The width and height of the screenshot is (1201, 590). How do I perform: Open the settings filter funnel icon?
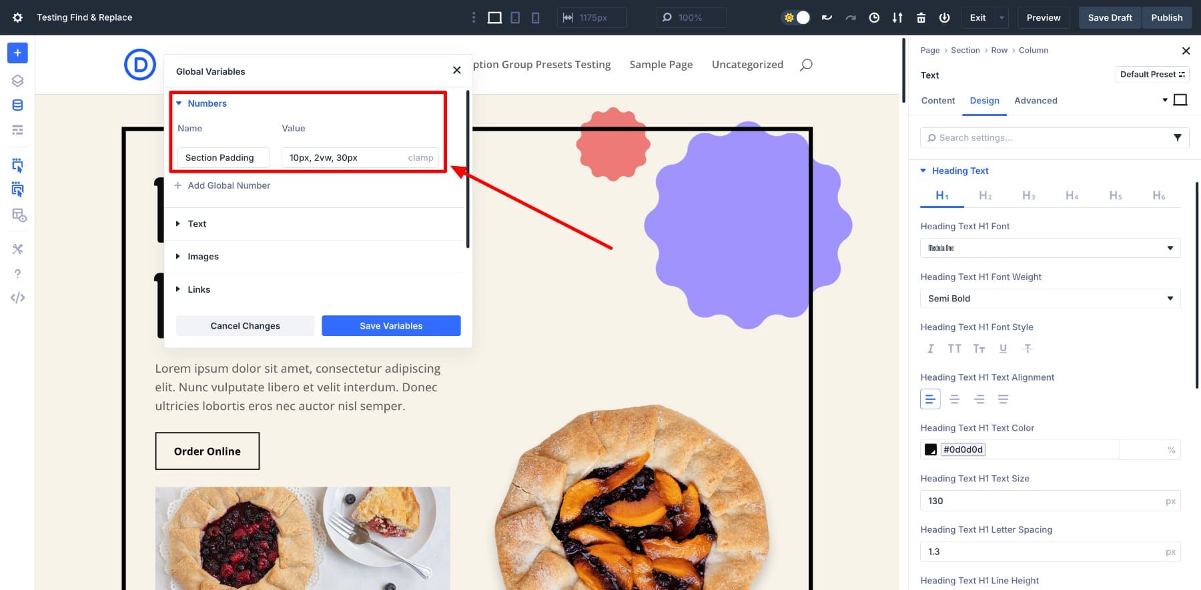click(x=1177, y=137)
